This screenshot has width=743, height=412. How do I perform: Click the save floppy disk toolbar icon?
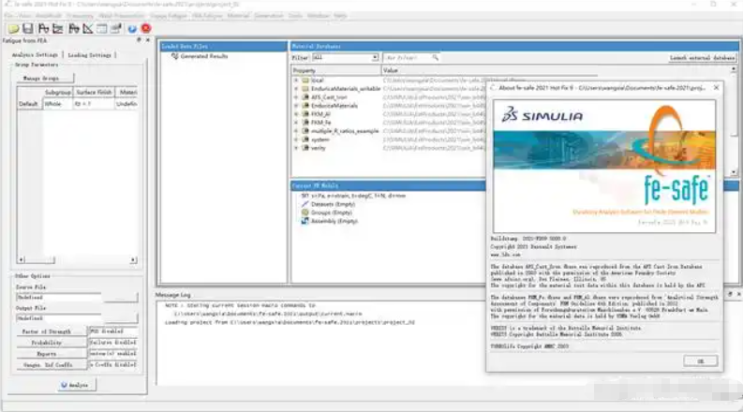click(x=25, y=29)
